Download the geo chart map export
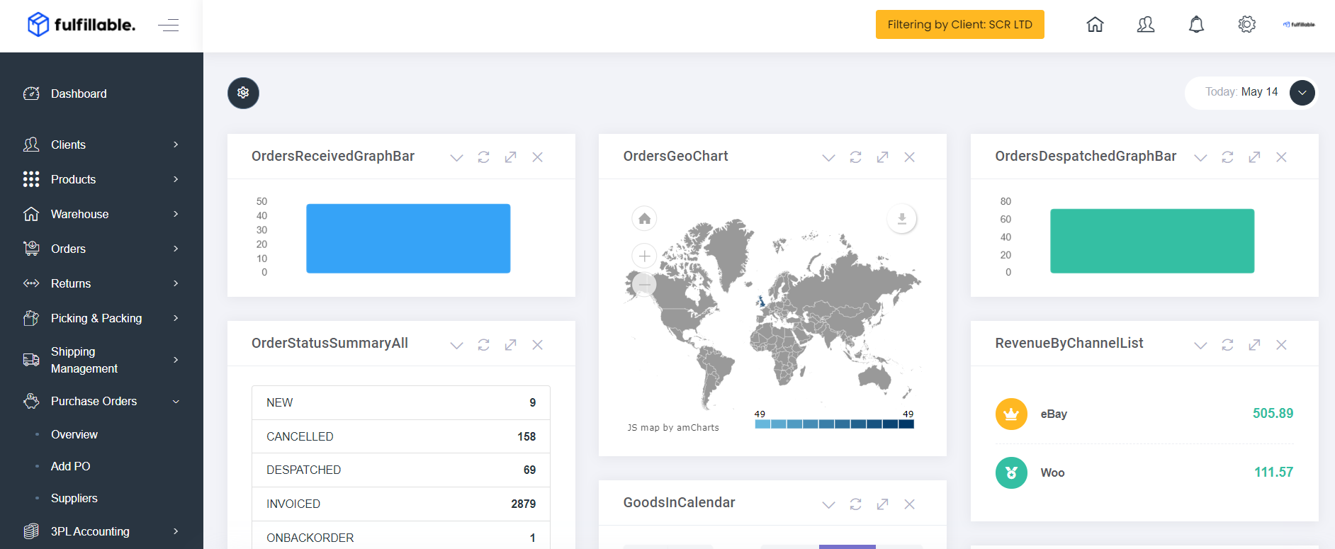This screenshot has height=549, width=1335. point(902,219)
